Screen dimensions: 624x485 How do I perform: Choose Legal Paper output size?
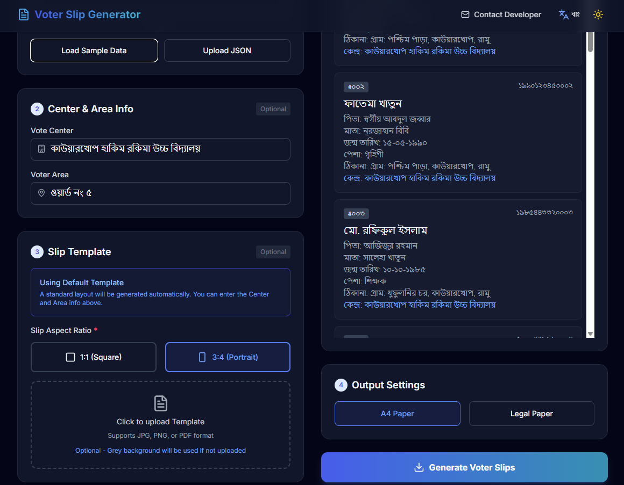pos(531,414)
